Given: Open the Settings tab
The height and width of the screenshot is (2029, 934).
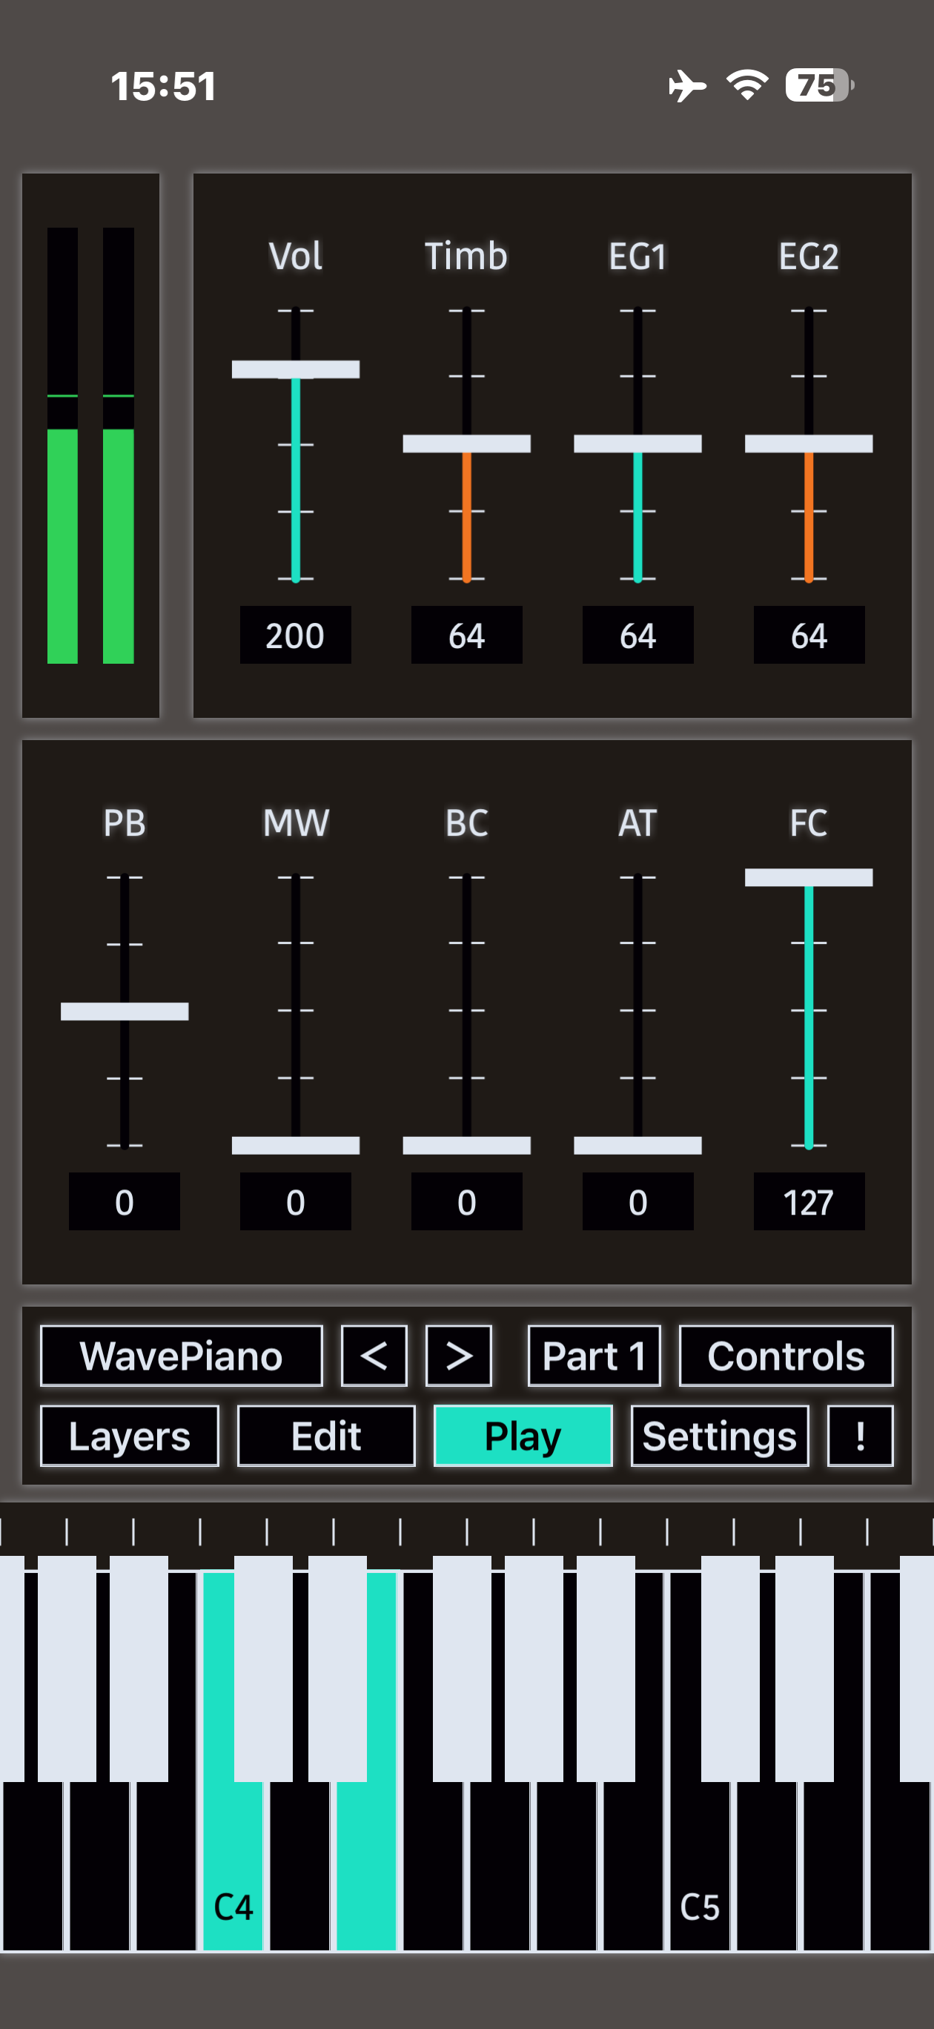Looking at the screenshot, I should coord(720,1436).
